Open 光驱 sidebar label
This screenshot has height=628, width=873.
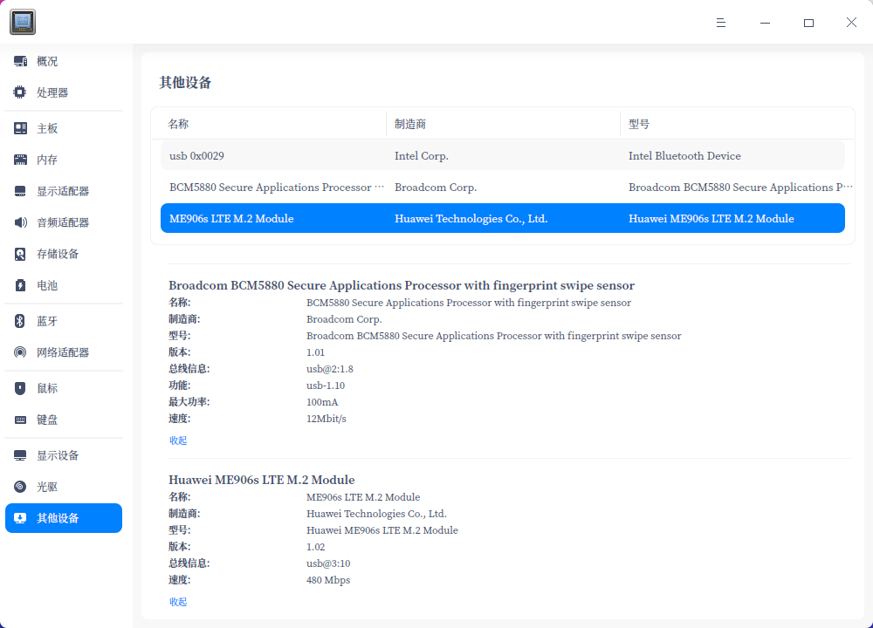[x=47, y=487]
